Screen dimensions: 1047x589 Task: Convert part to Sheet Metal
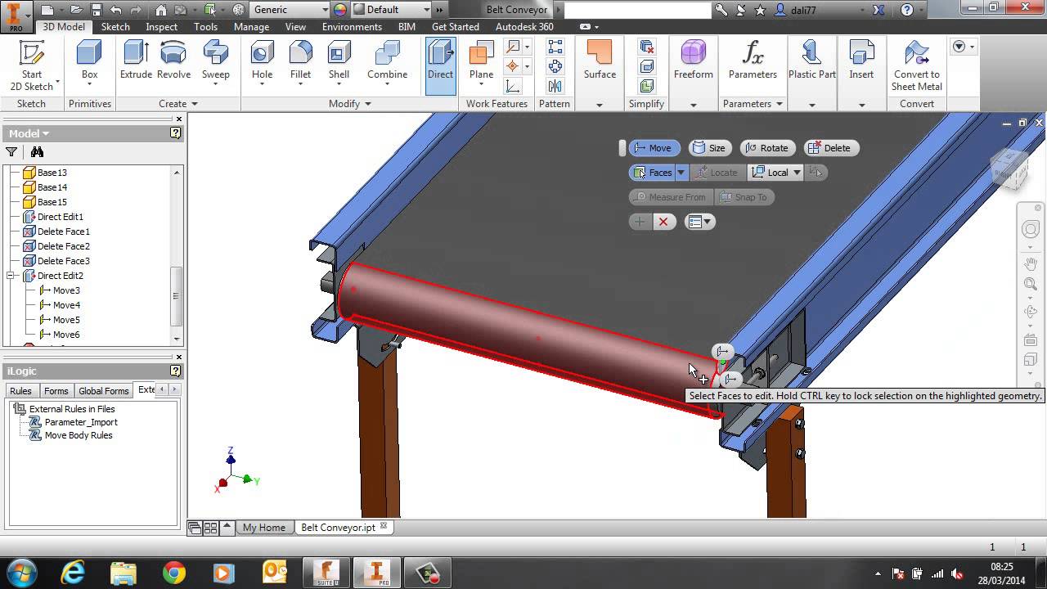[917, 66]
